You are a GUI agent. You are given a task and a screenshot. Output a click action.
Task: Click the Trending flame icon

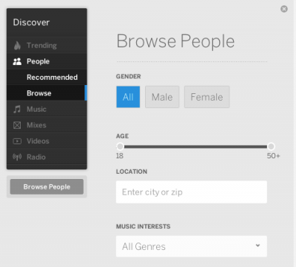(17, 45)
